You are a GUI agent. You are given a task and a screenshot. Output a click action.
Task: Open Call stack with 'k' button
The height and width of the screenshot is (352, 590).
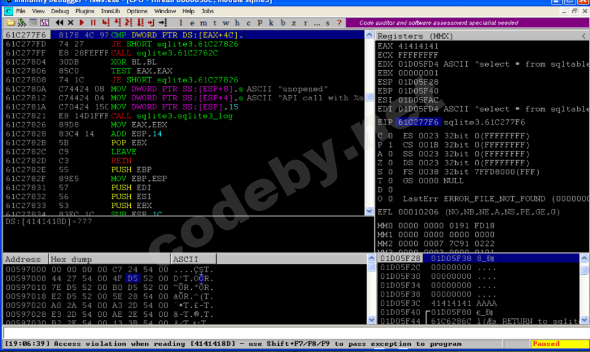271,23
